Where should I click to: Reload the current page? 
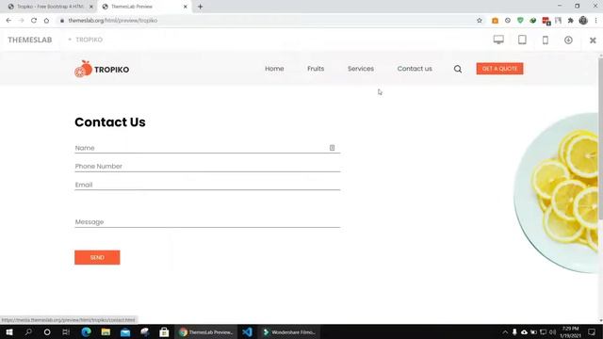click(x=34, y=21)
